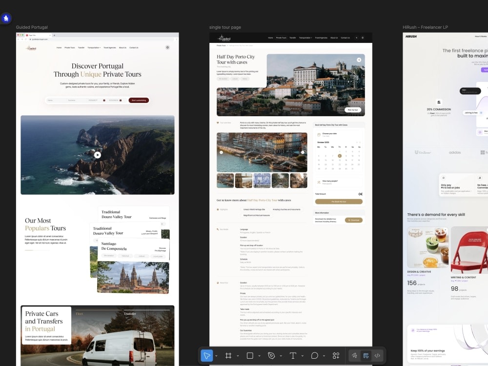Image resolution: width=488 pixels, height=366 pixels.
Task: Click 'Start customizing' button in Guided Portugal frame
Action: click(x=139, y=100)
